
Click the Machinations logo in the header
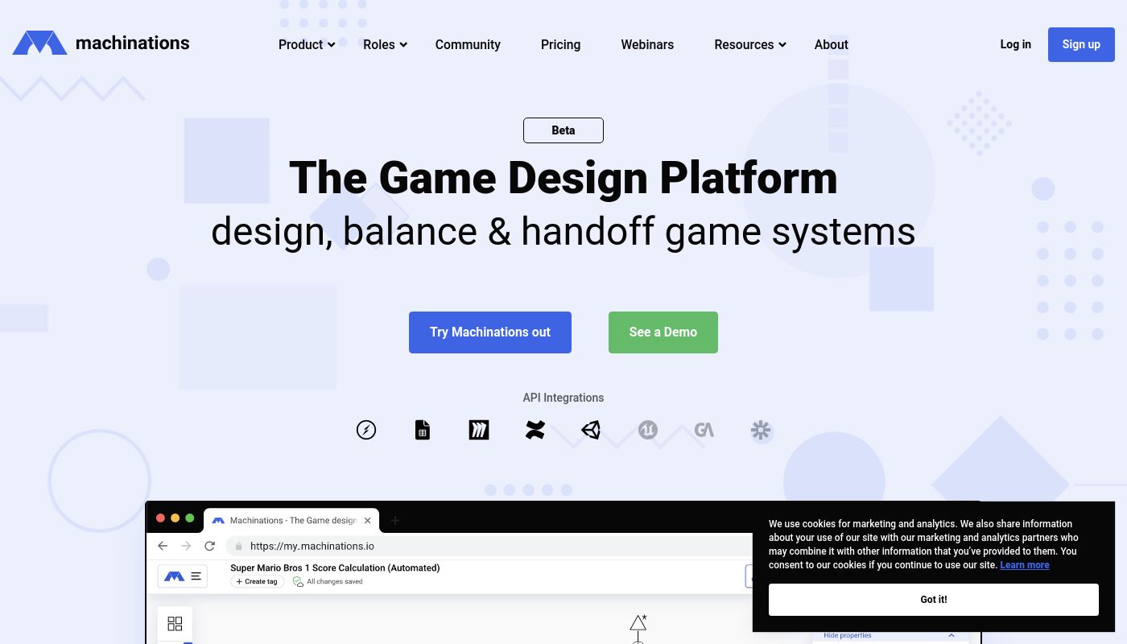pyautogui.click(x=101, y=43)
